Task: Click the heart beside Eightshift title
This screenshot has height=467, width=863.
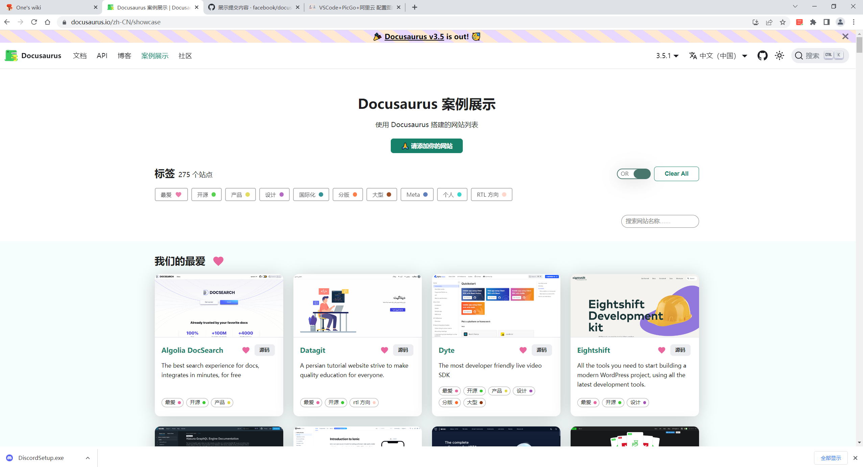Action: pos(662,350)
